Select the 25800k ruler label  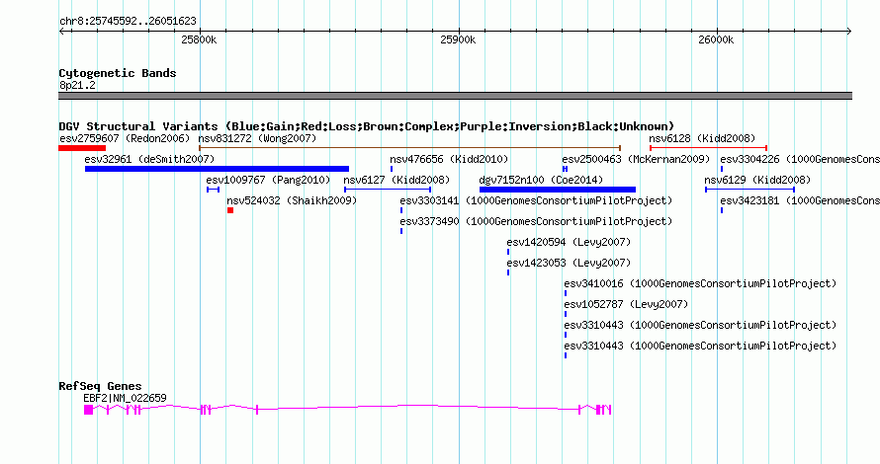pos(199,39)
